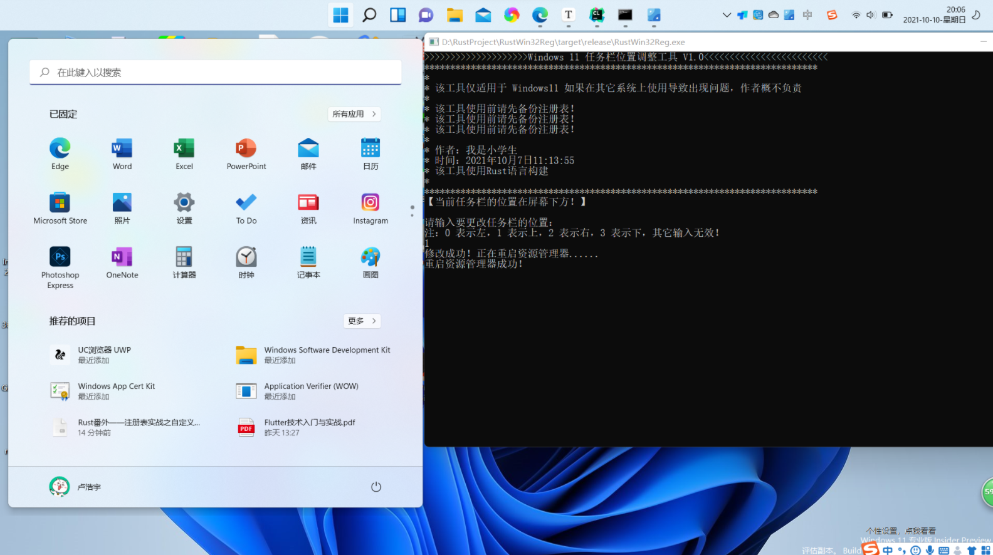Open Application Verifier (WOW) recommendation
This screenshot has width=993, height=555.
click(313, 392)
